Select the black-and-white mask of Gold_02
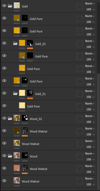Screen dimensions: 100x191 click(30, 43)
